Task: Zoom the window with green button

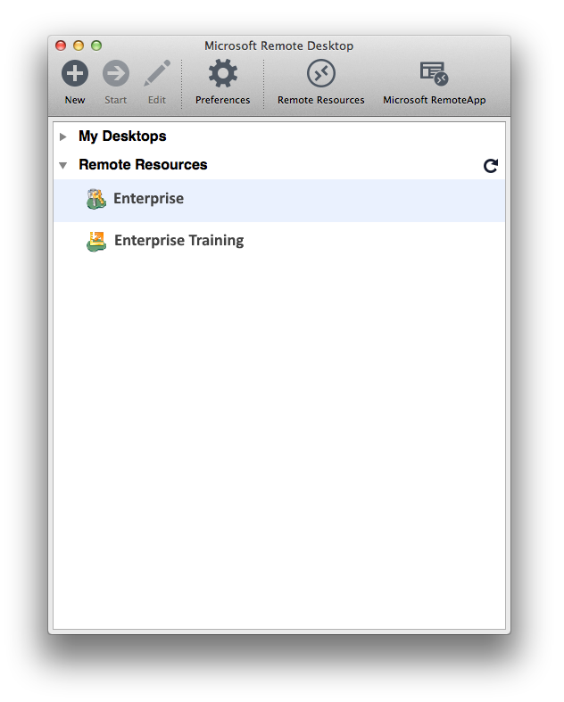Action: (96, 45)
